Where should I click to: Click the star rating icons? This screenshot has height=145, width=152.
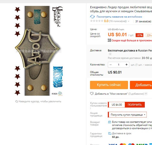(97, 21)
